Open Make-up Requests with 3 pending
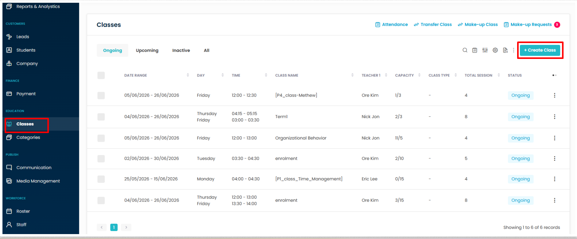Viewport: 577px width, 239px height. point(532,25)
